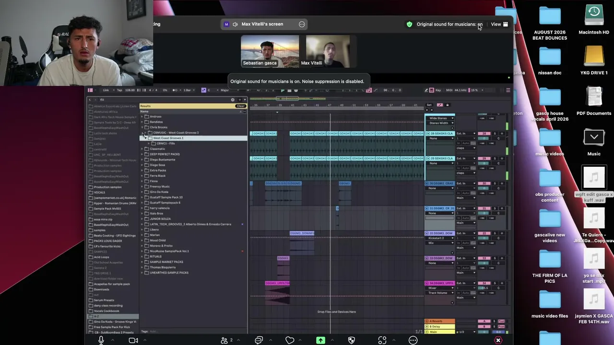Expand the Andruss folder in browser results
614x345 pixels.
pyautogui.click(x=142, y=116)
